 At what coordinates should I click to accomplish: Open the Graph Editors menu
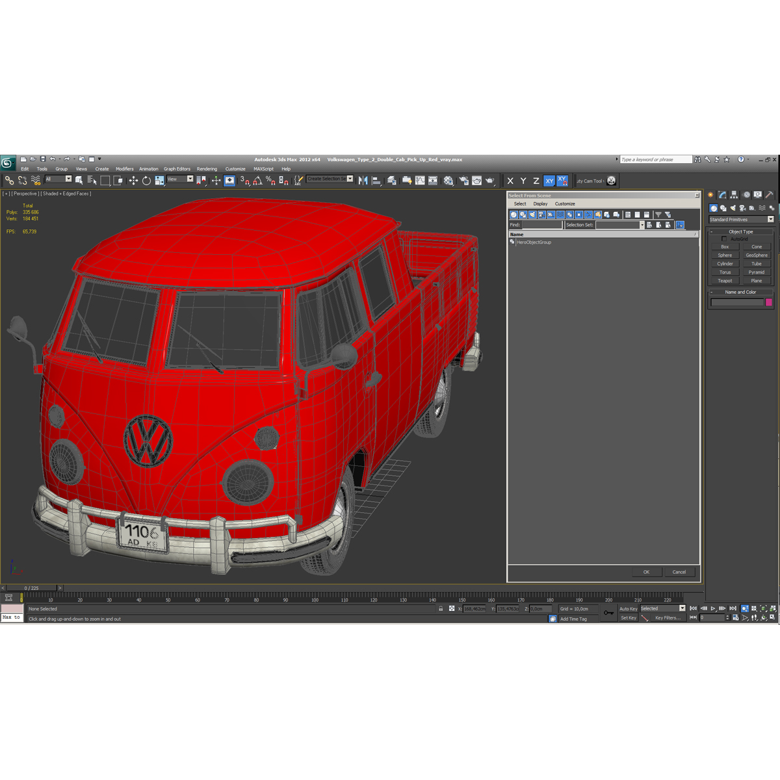coord(177,169)
